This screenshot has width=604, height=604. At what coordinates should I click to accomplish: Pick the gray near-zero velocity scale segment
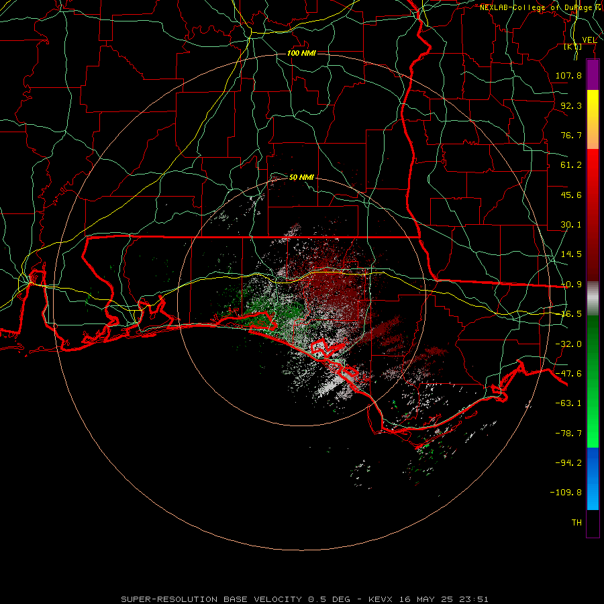tap(593, 298)
